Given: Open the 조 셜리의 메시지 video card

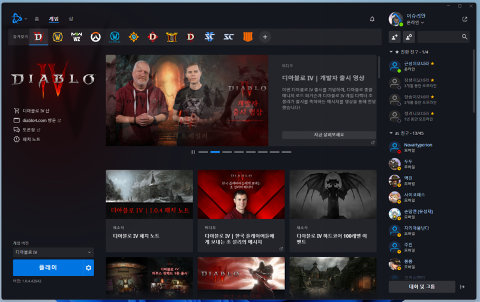Looking at the screenshot, I should (x=241, y=211).
